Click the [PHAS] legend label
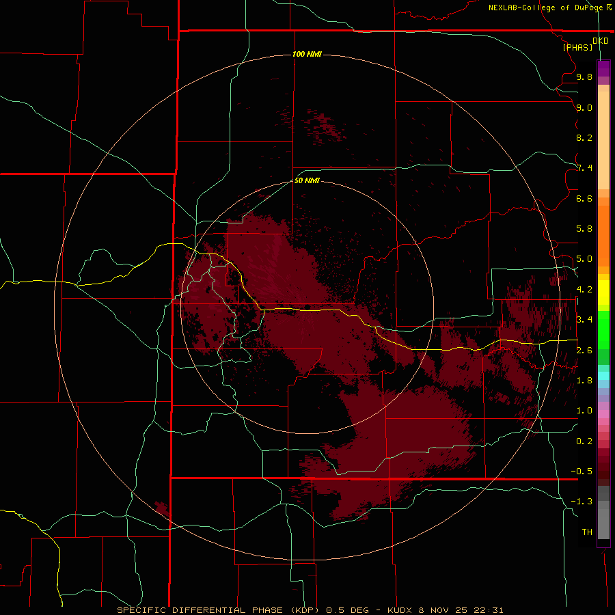This screenshot has width=615, height=615. [x=577, y=48]
